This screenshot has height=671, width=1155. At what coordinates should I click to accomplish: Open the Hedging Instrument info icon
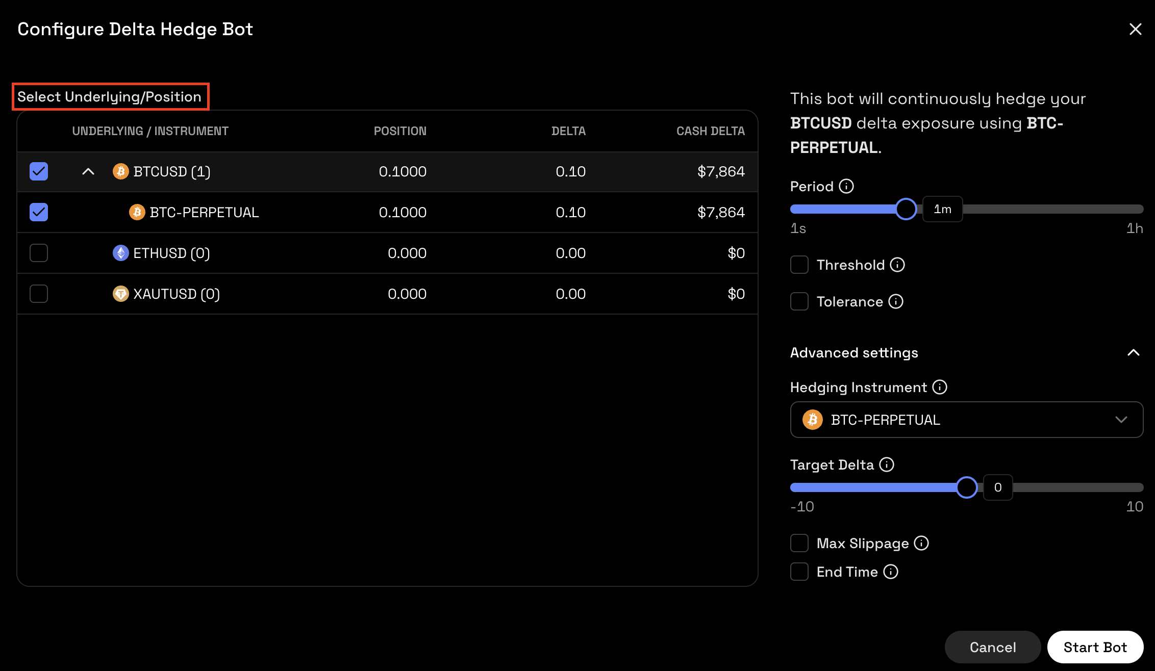click(x=940, y=388)
